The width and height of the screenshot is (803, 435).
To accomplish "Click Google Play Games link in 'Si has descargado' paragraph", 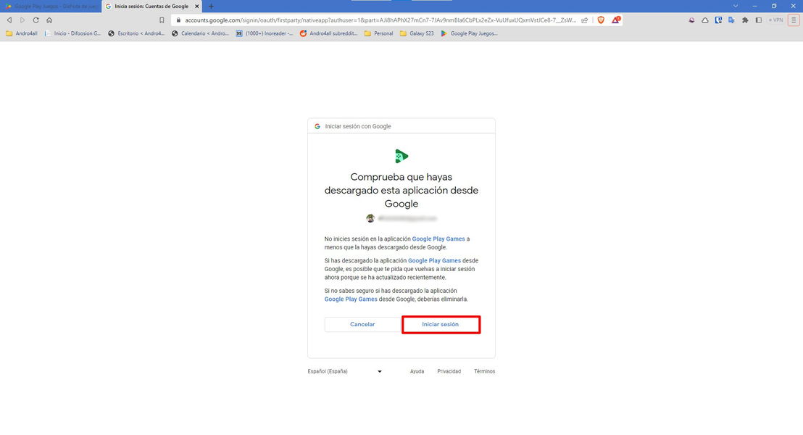I will (x=434, y=261).
